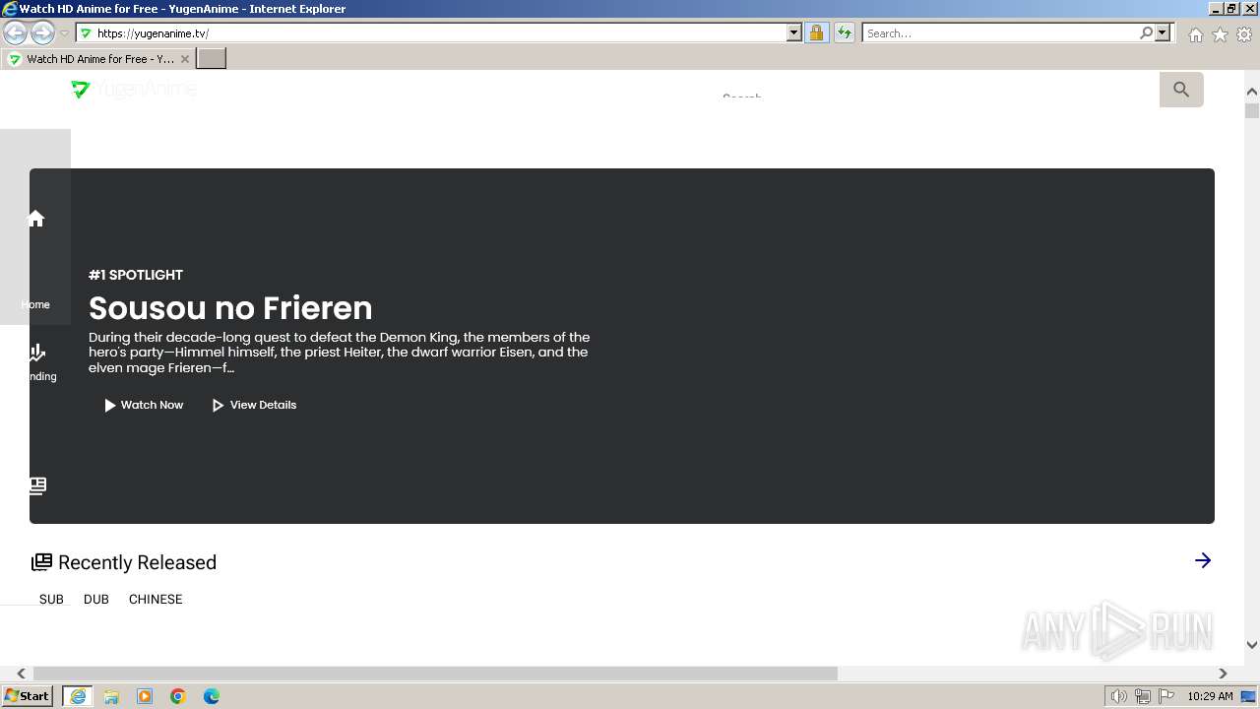Click the browser search box

click(1000, 33)
